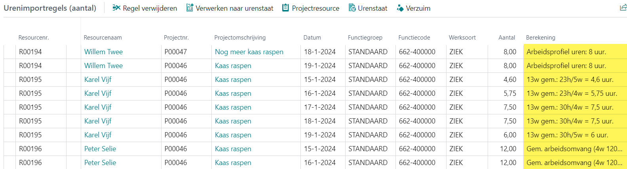Click the Verzuim icon
The image size is (627, 169).
tap(400, 8)
